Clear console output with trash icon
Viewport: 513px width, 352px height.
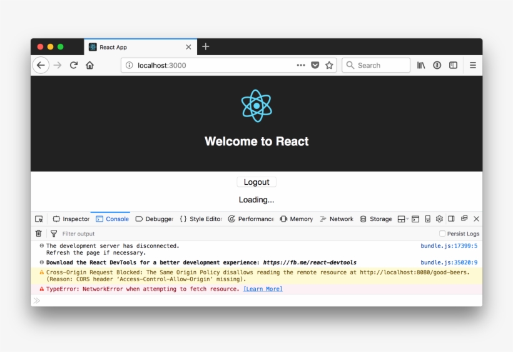coord(39,234)
